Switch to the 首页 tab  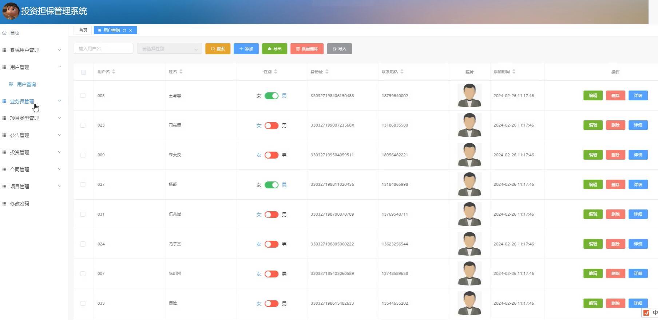83,31
